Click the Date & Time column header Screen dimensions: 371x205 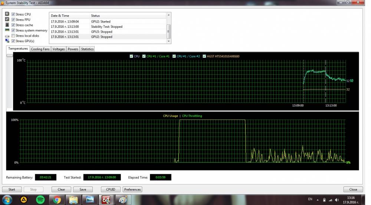click(70, 16)
